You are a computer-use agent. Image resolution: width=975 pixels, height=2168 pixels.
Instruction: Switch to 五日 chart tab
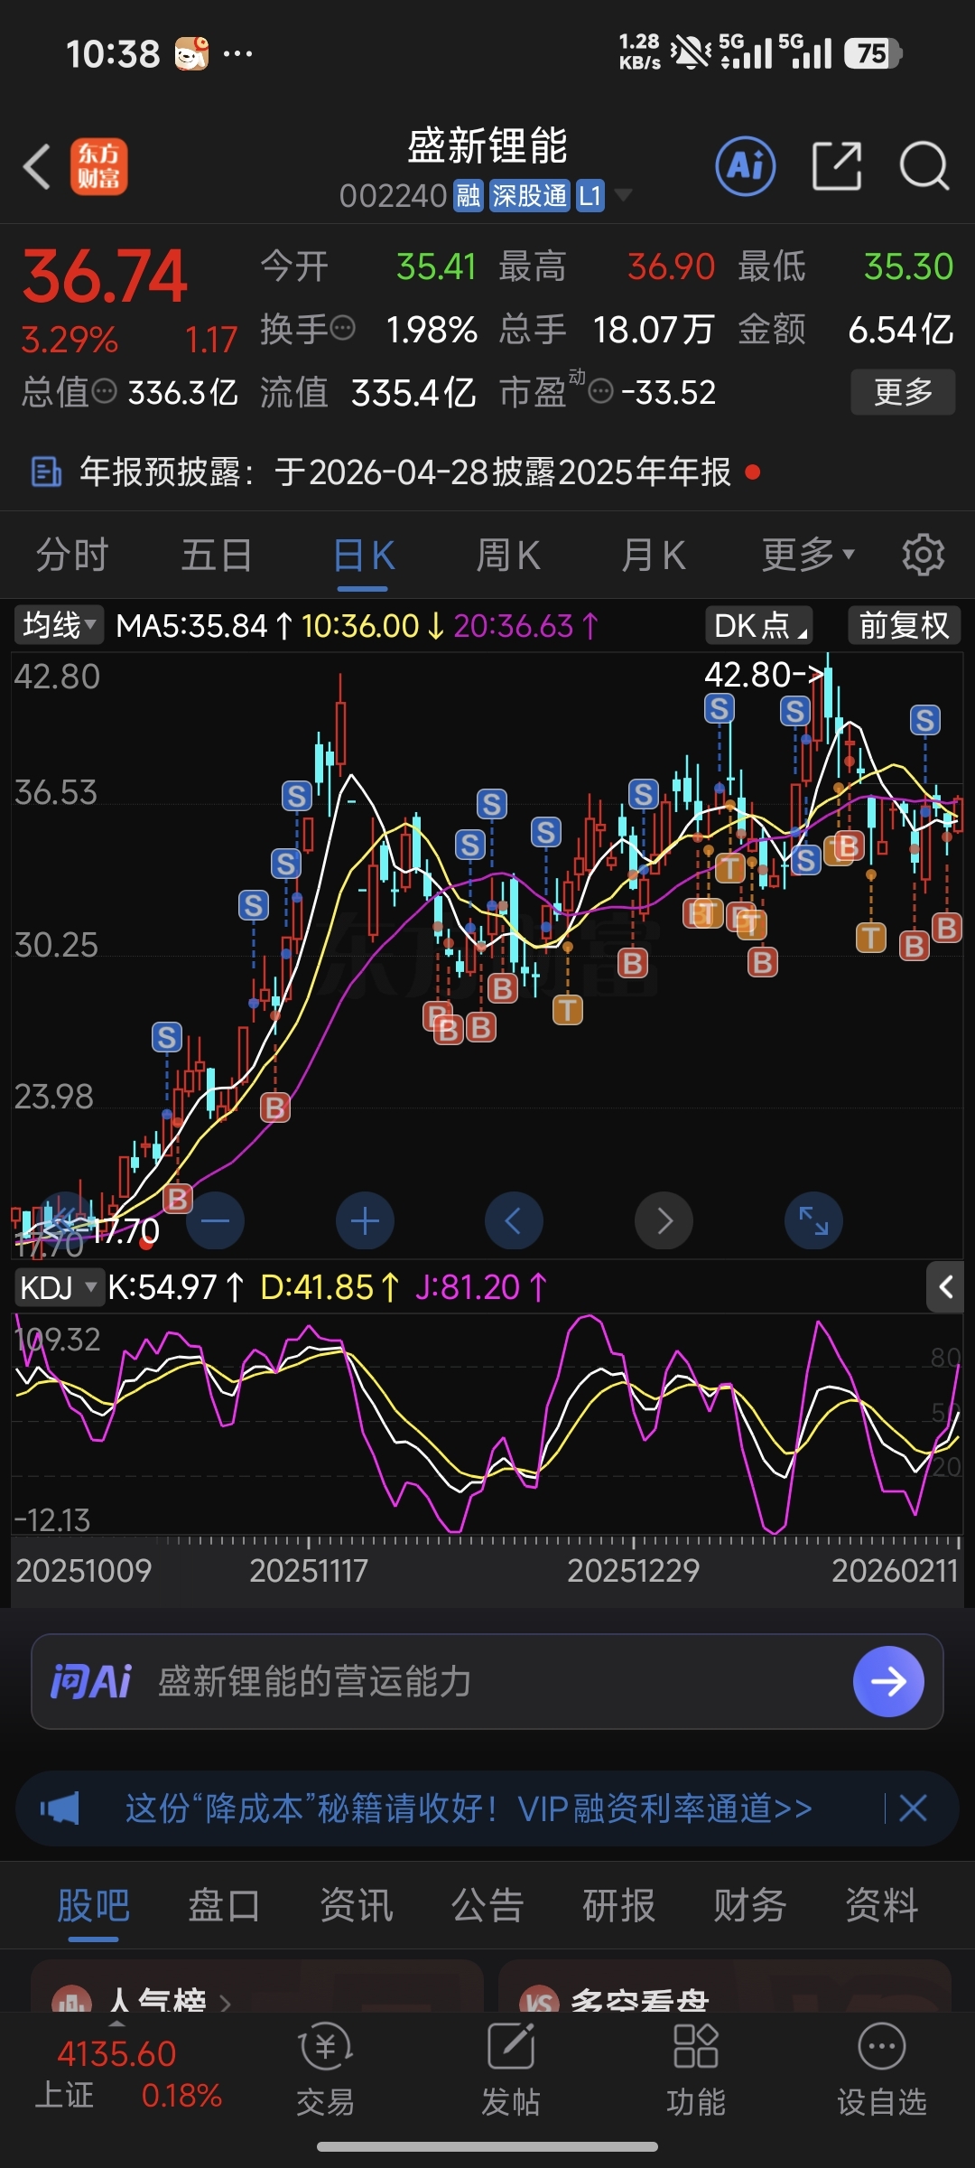[x=217, y=555]
